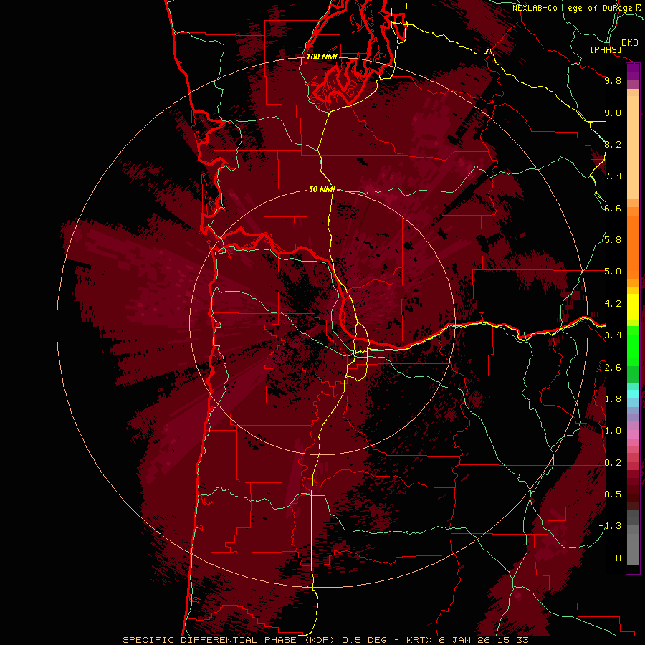645x645 pixels.
Task: Click the 5.0 legend value
Action: (x=613, y=272)
